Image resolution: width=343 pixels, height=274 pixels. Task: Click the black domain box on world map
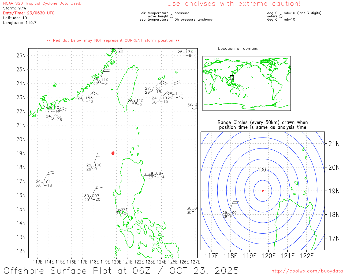[232, 78]
